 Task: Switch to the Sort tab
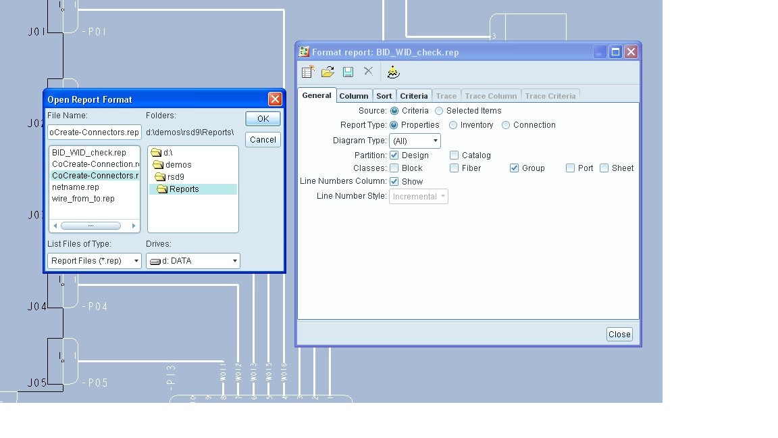coord(384,96)
